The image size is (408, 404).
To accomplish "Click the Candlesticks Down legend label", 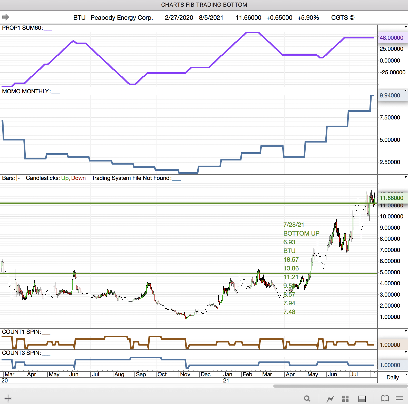I will 78,178.
